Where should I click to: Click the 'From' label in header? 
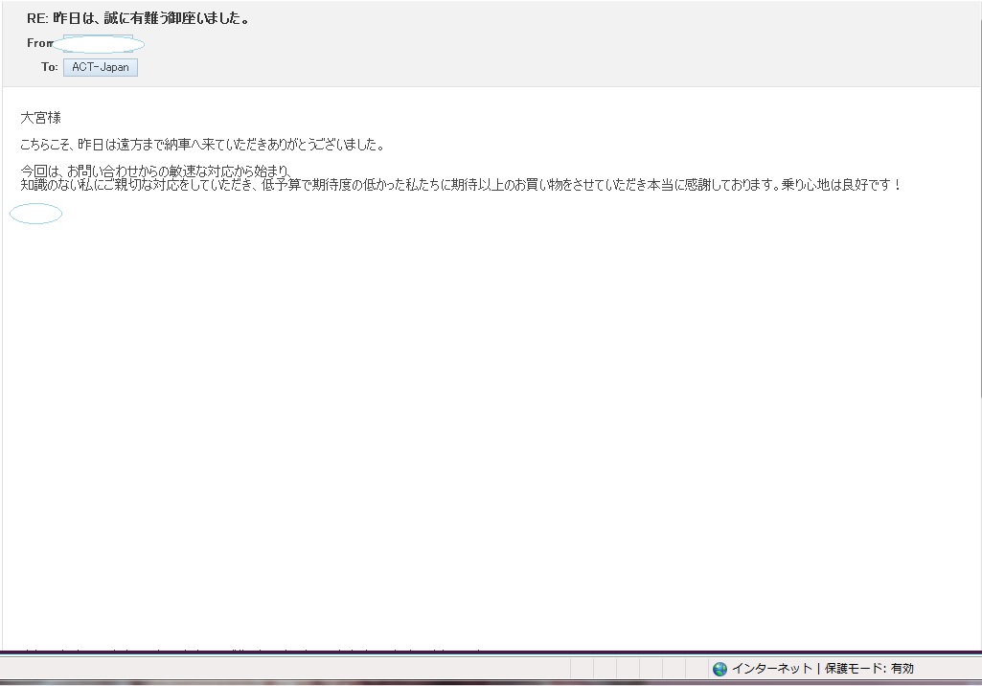tap(40, 42)
